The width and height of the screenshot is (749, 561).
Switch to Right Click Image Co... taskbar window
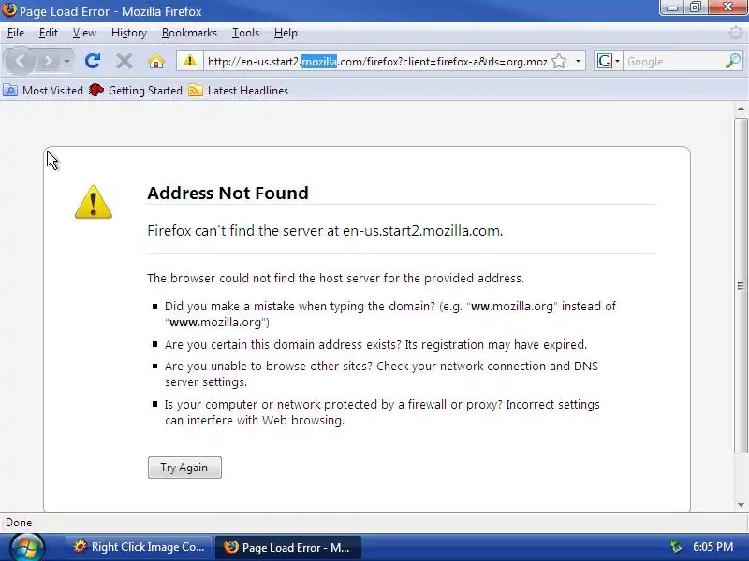coord(140,547)
